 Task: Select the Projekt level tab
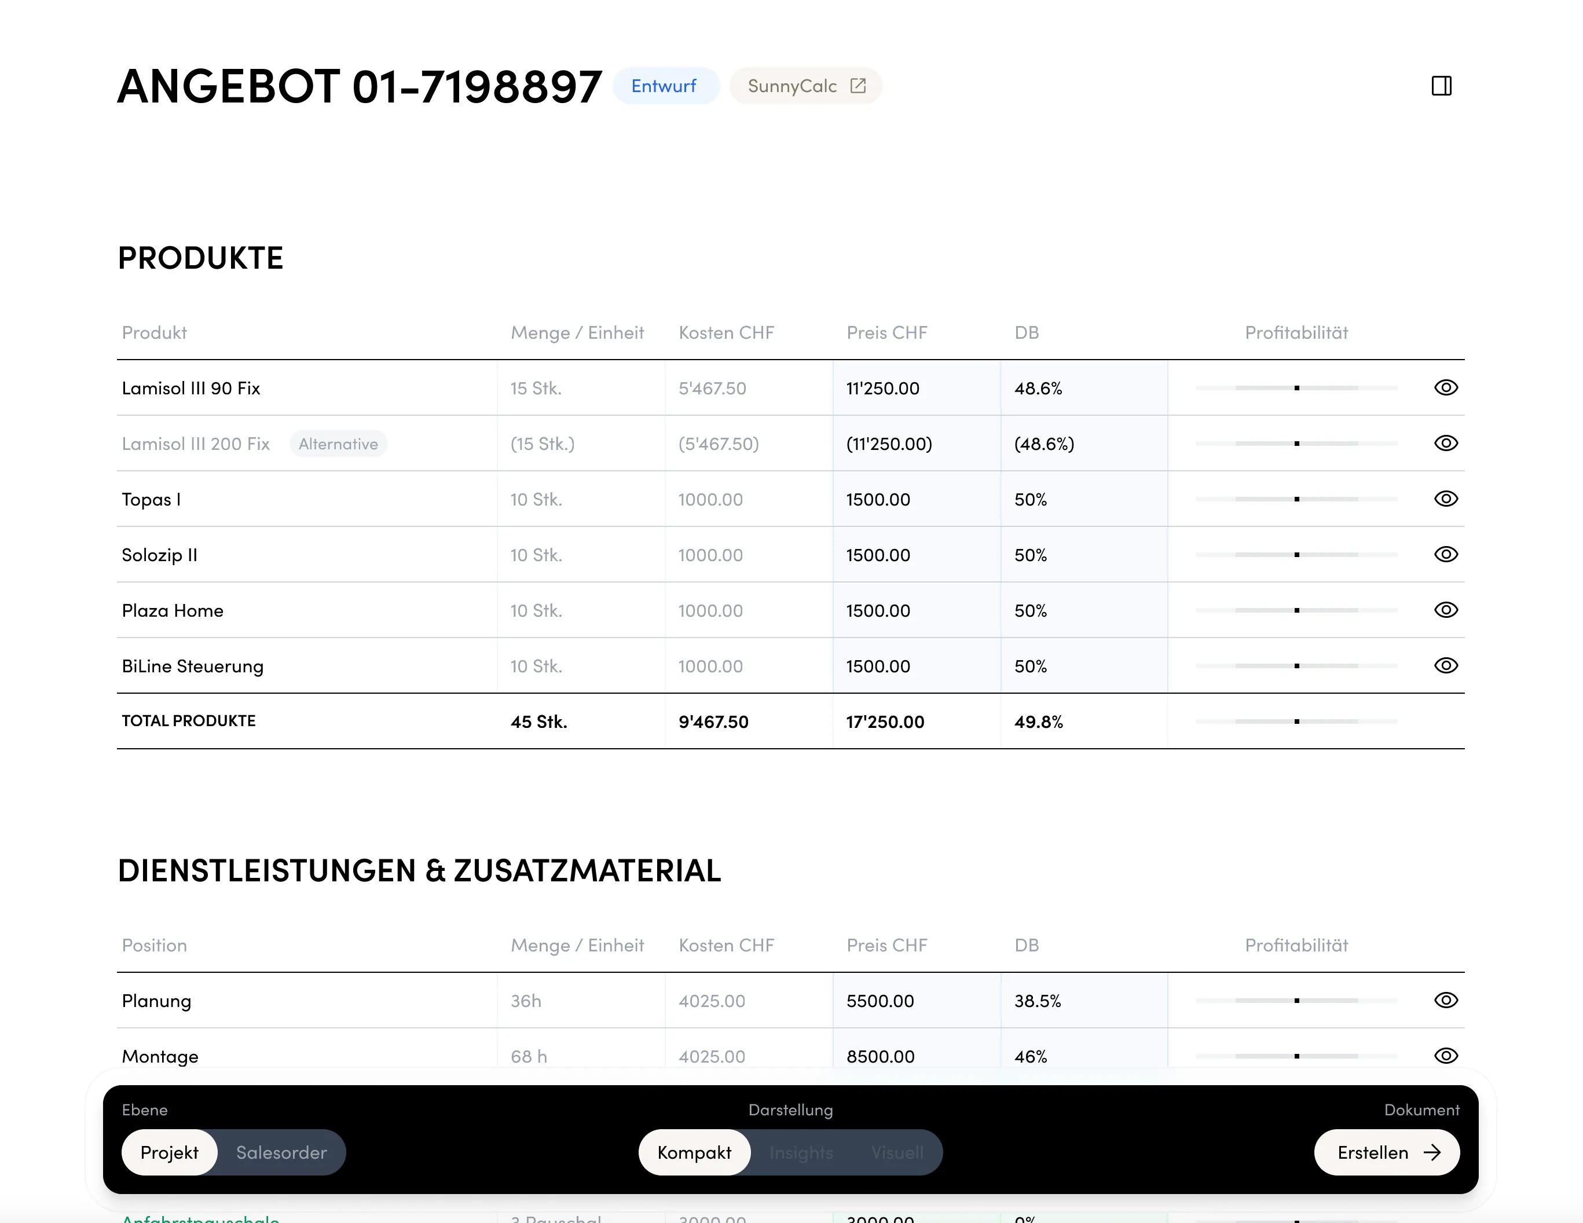coord(169,1153)
